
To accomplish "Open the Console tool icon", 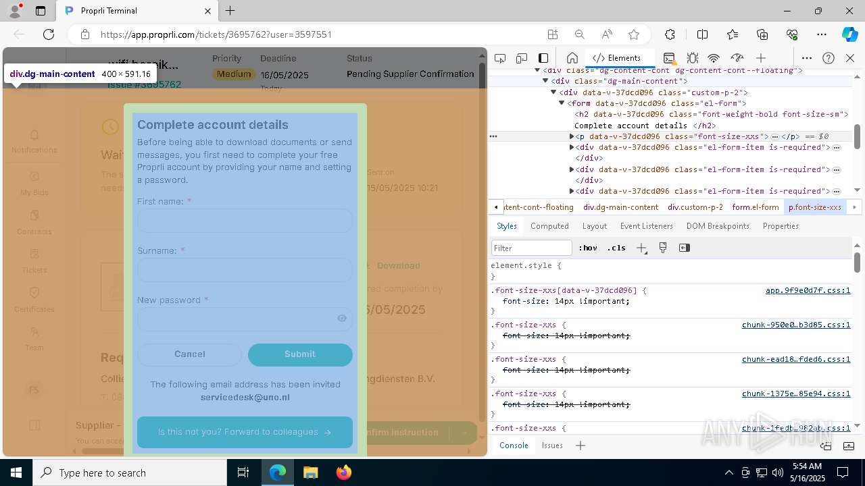I will [x=669, y=58].
